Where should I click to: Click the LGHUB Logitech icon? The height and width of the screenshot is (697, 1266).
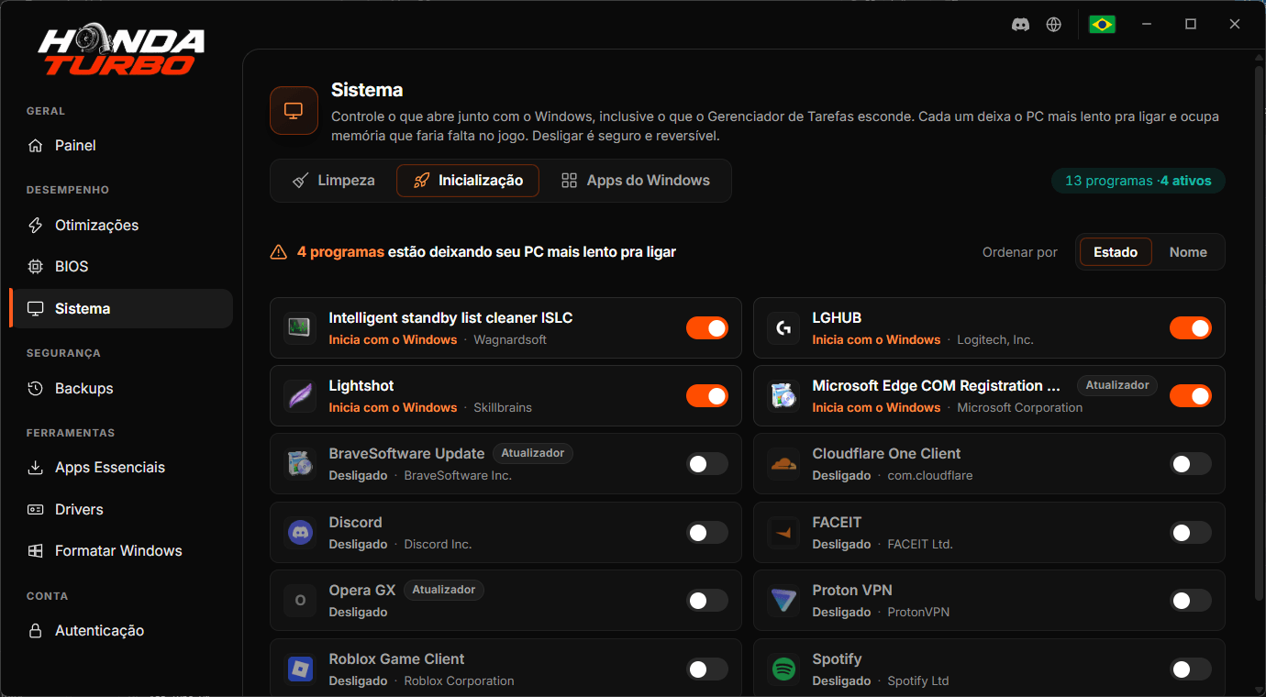coord(783,327)
